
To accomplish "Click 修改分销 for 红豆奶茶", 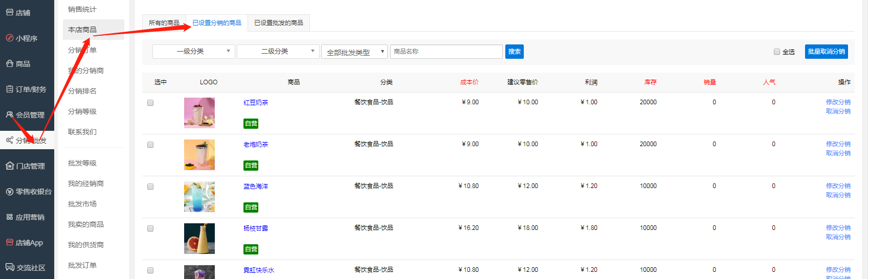I will point(838,102).
